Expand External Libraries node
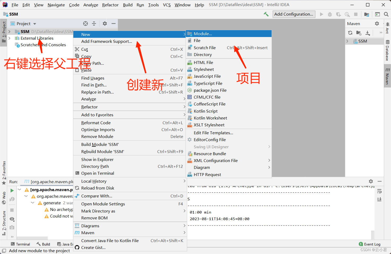 point(10,38)
